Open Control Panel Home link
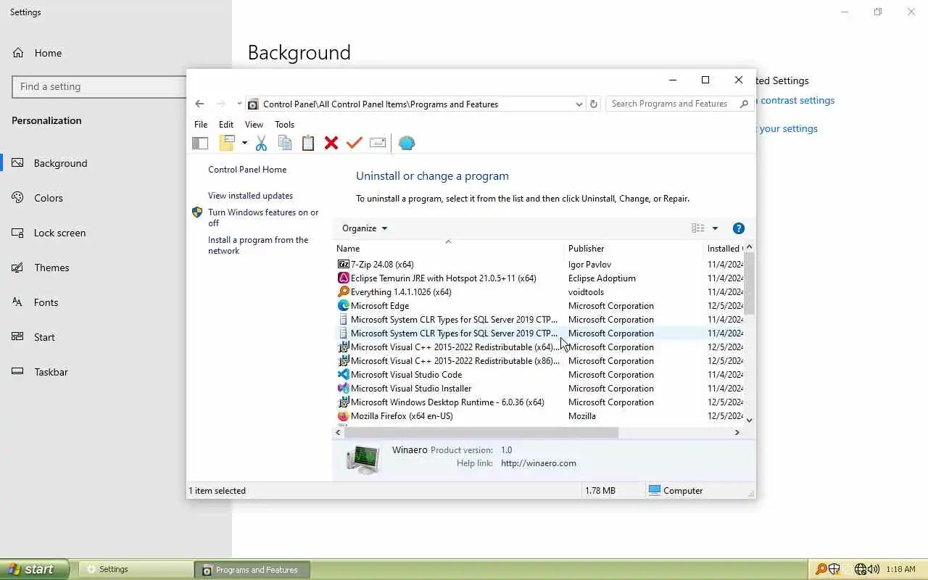The width and height of the screenshot is (928, 580). pyautogui.click(x=247, y=170)
